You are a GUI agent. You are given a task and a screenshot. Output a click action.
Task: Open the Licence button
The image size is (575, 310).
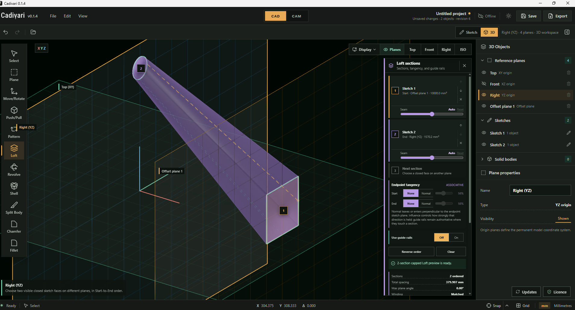click(557, 292)
